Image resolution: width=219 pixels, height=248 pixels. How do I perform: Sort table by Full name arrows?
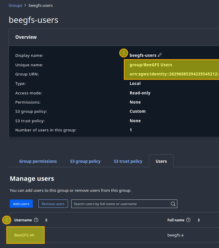click(x=199, y=220)
